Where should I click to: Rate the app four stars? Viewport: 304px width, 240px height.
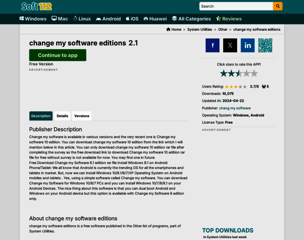pyautogui.click(x=246, y=74)
